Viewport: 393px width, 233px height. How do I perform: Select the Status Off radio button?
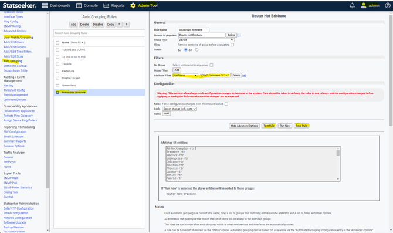(196, 50)
